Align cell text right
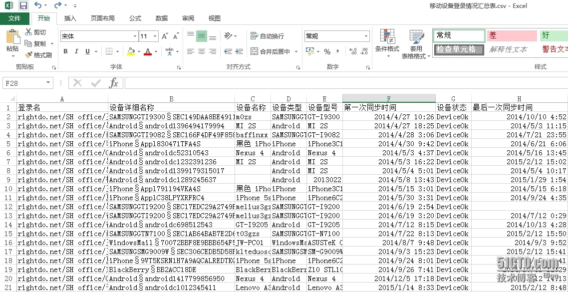The image size is (568, 292). 213,51
